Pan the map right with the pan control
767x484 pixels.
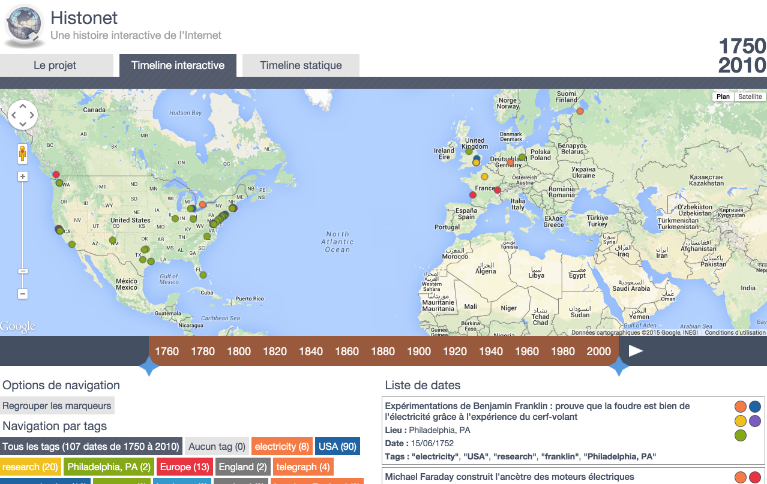point(32,115)
